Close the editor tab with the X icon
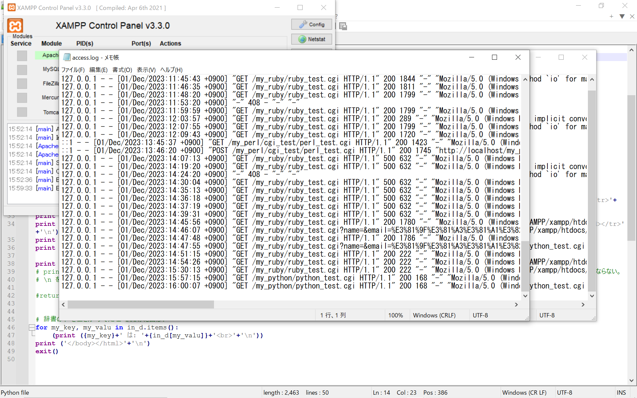Viewport: 637px width, 398px height. pyautogui.click(x=632, y=16)
